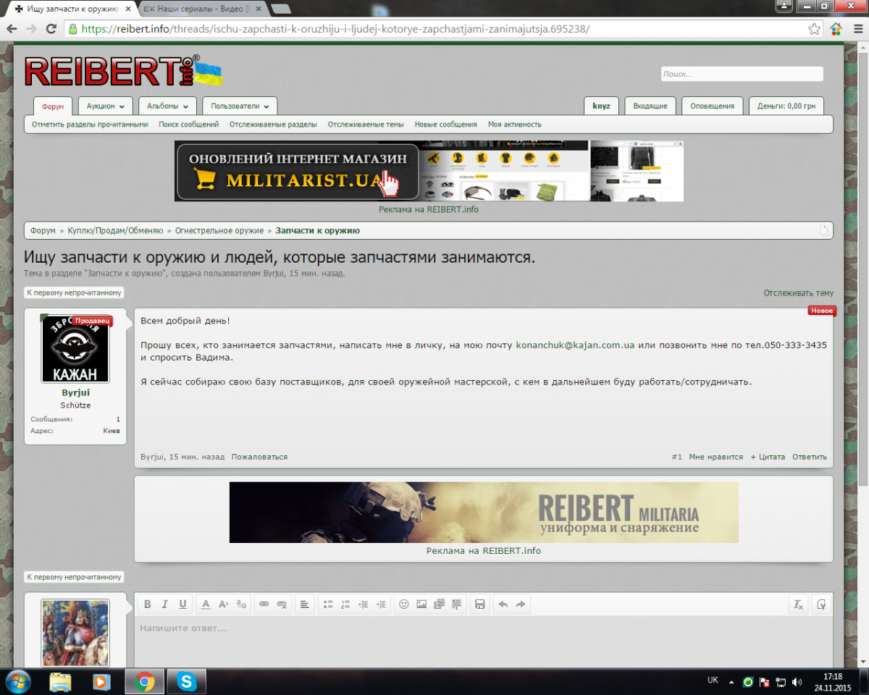Open Поиск сообщений link

(x=189, y=125)
